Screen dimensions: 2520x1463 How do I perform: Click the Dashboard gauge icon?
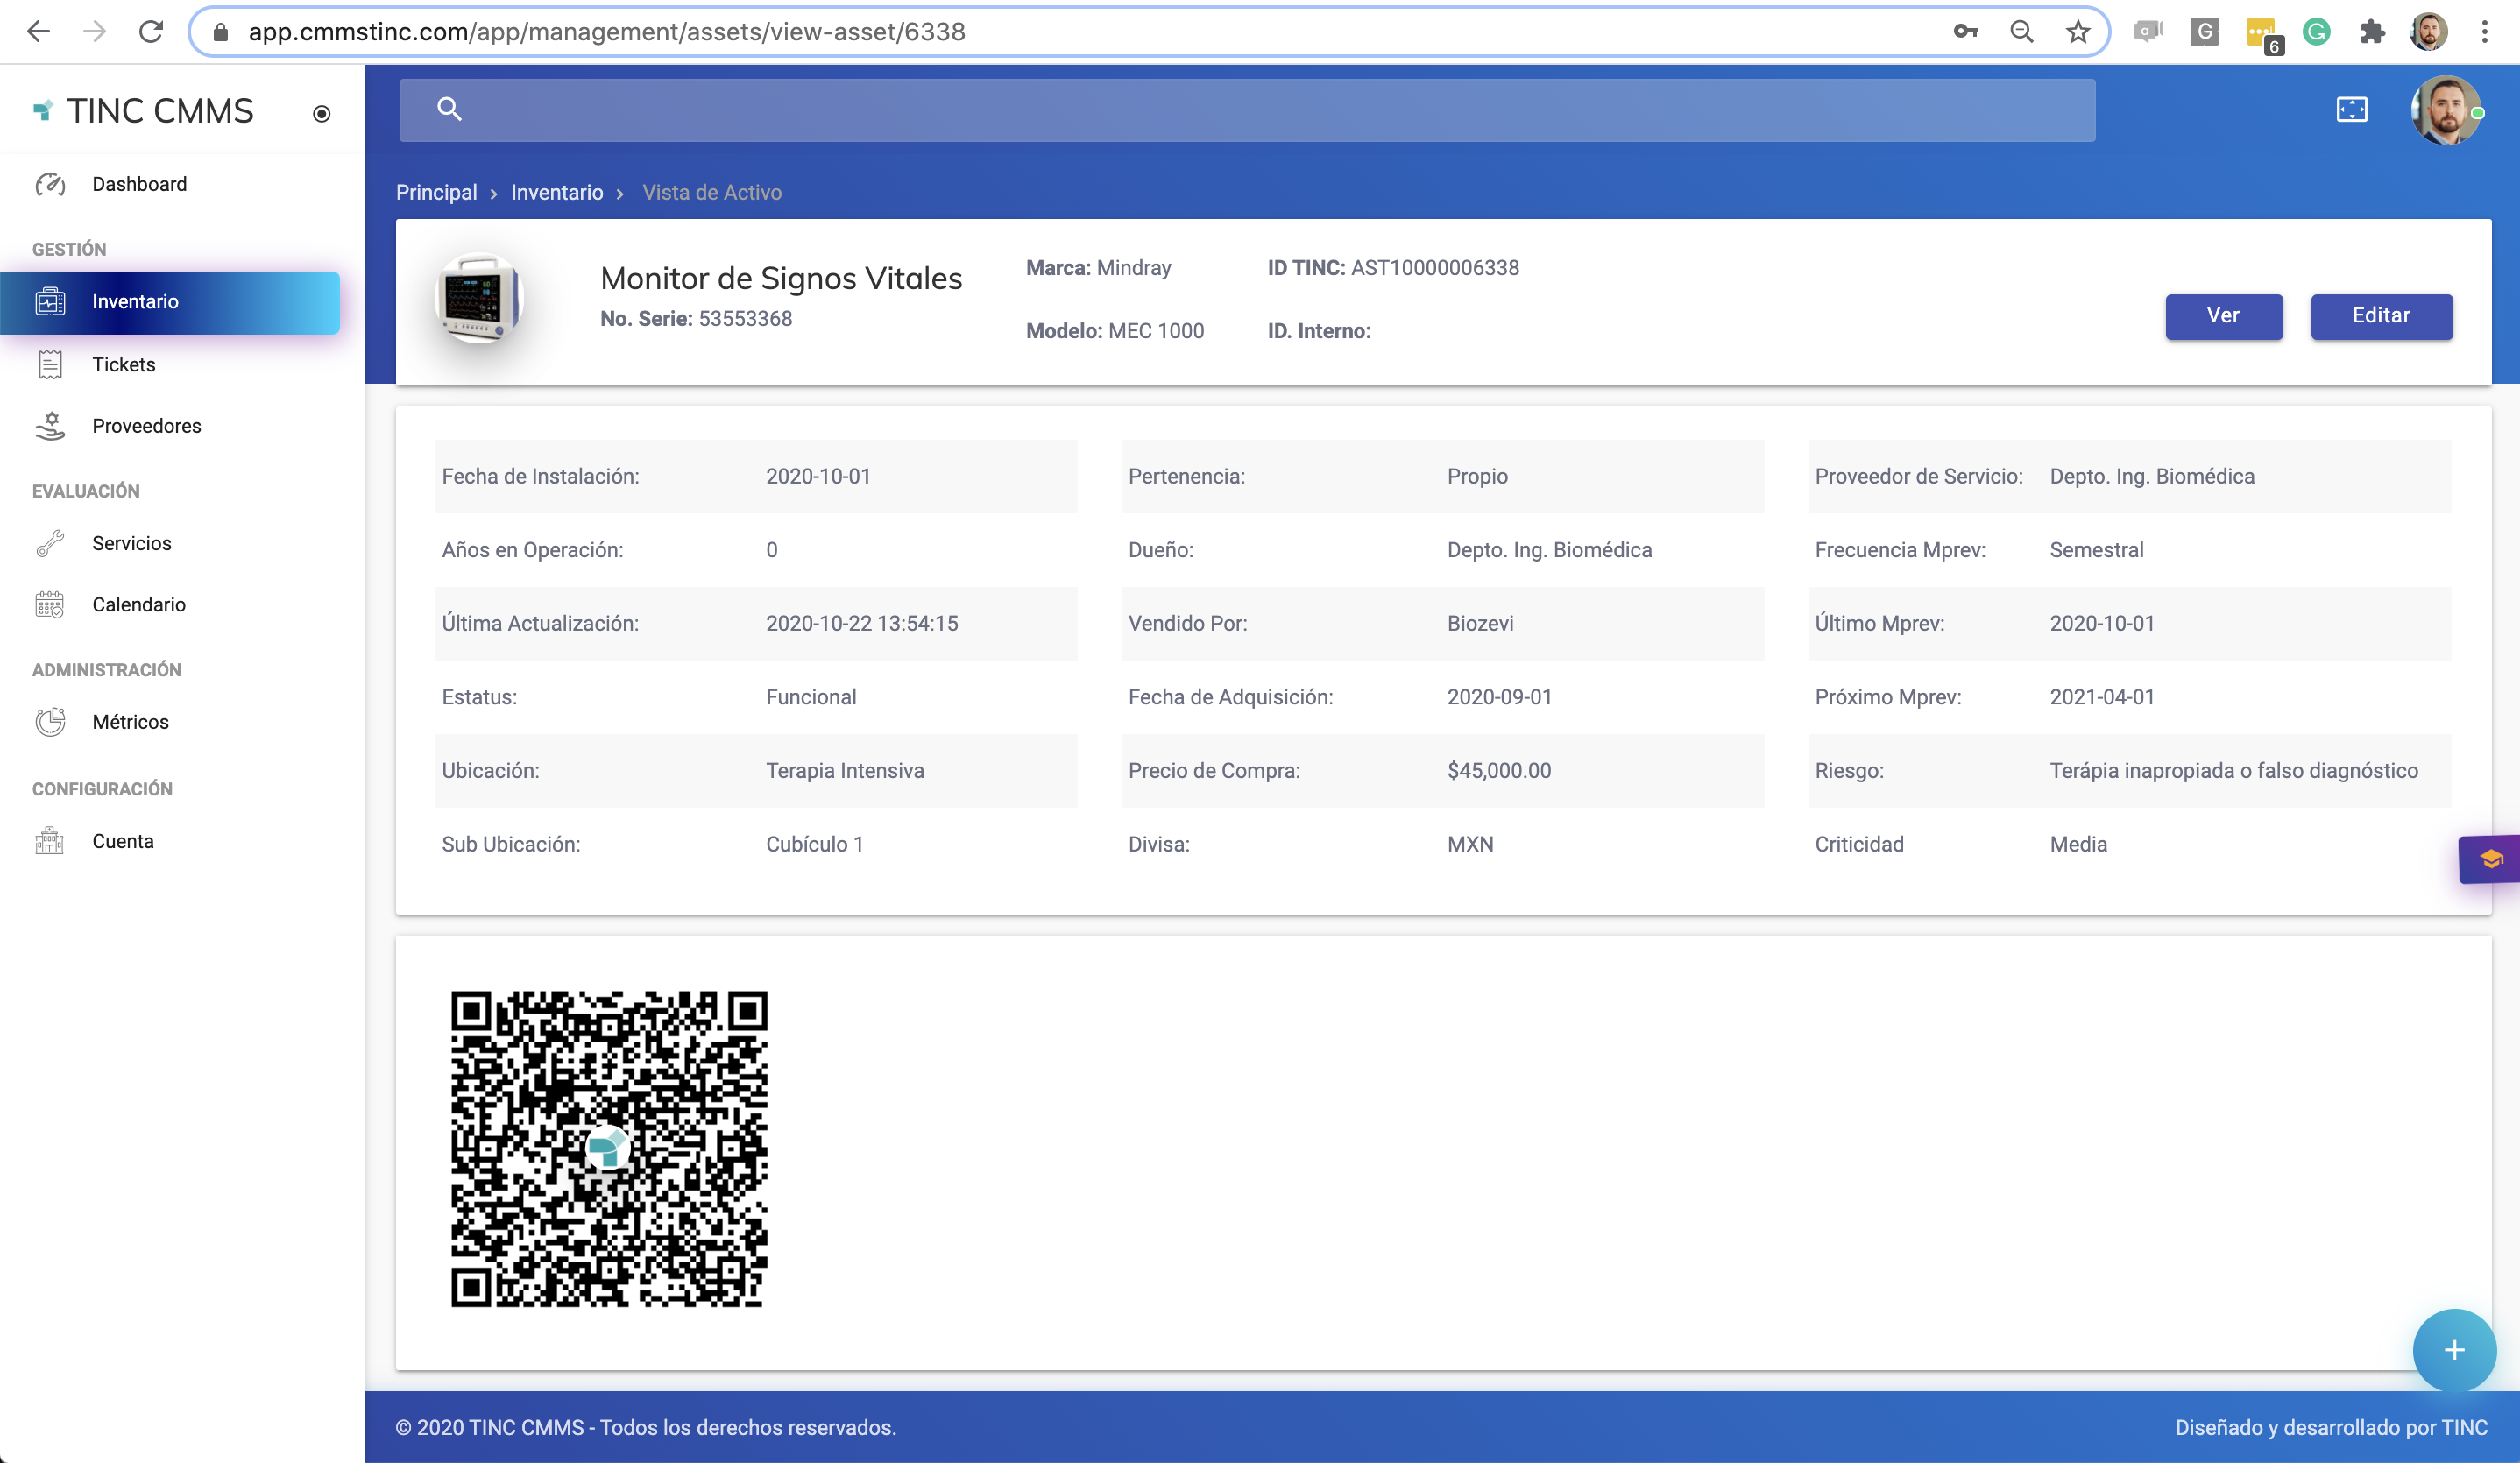[x=50, y=184]
